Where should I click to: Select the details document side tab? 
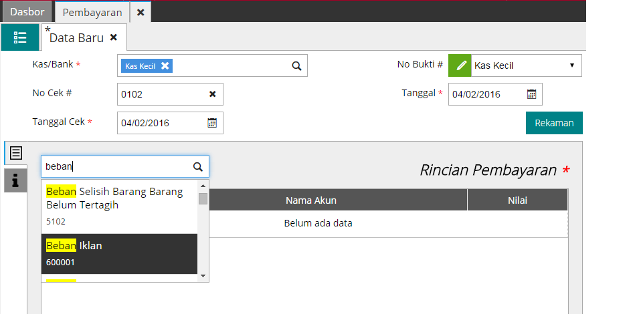coord(16,153)
